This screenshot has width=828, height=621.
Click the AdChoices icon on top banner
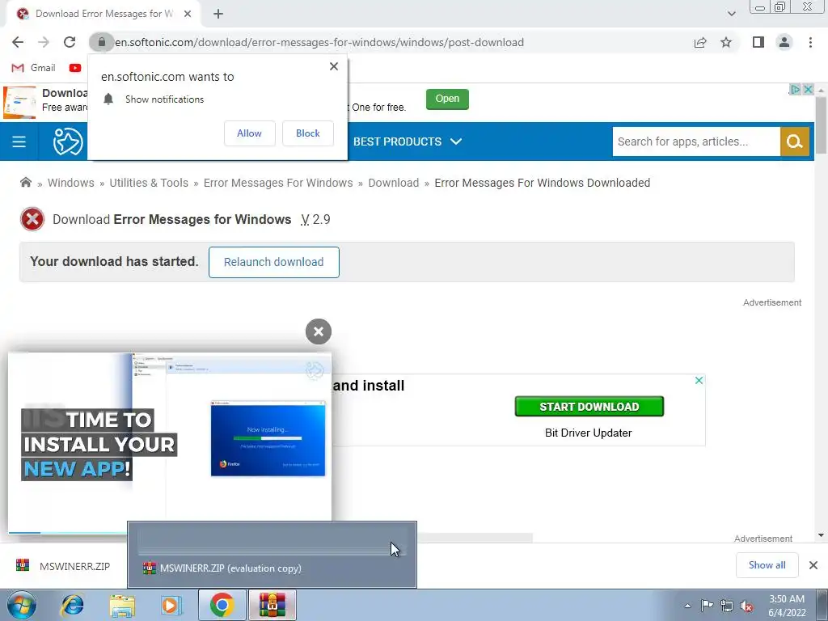[x=796, y=89]
